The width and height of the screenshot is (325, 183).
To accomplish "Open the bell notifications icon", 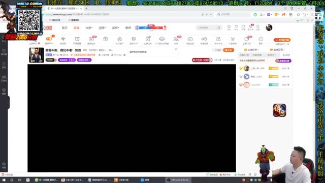I will (x=258, y=26).
